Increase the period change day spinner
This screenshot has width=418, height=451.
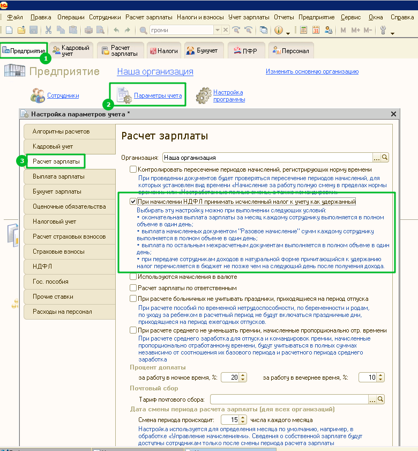click(x=243, y=418)
